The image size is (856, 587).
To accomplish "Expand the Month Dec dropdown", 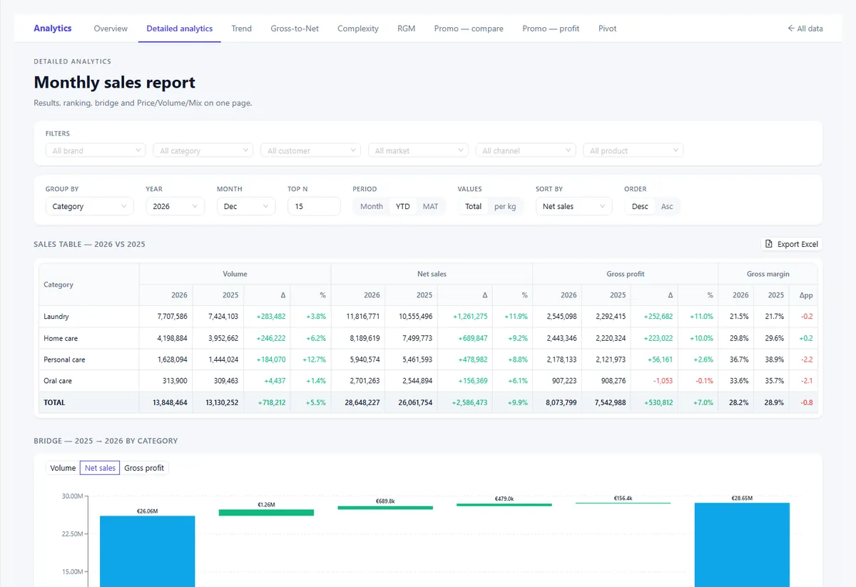I will click(x=246, y=206).
